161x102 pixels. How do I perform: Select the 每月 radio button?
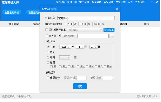pos(48,57)
